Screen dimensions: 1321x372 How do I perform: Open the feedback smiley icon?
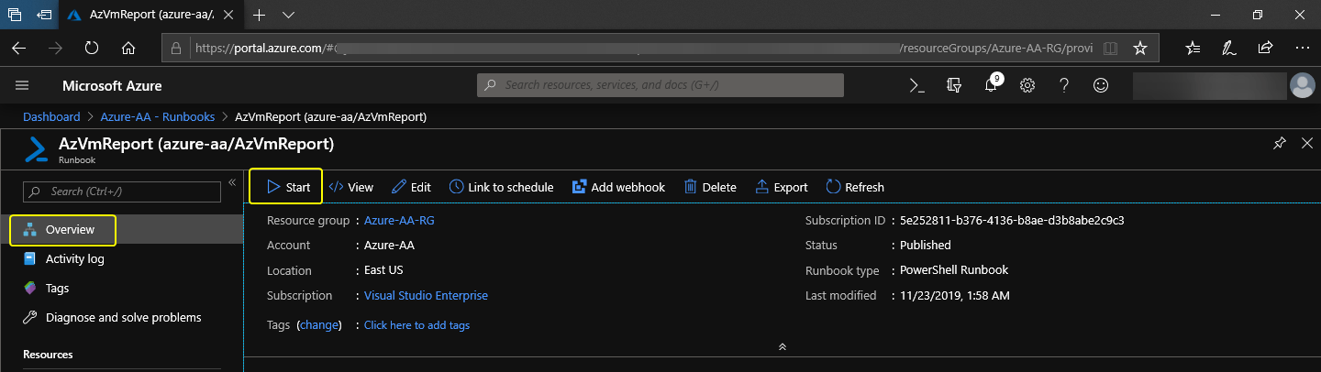(1101, 85)
